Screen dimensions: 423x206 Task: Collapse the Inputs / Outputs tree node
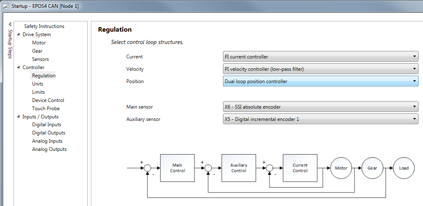19,117
